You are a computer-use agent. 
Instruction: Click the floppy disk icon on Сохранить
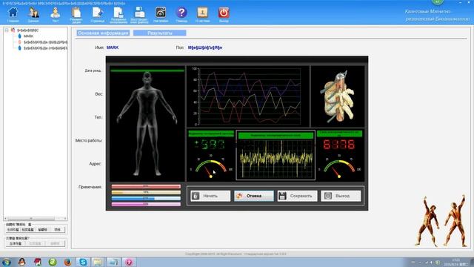[282, 196]
